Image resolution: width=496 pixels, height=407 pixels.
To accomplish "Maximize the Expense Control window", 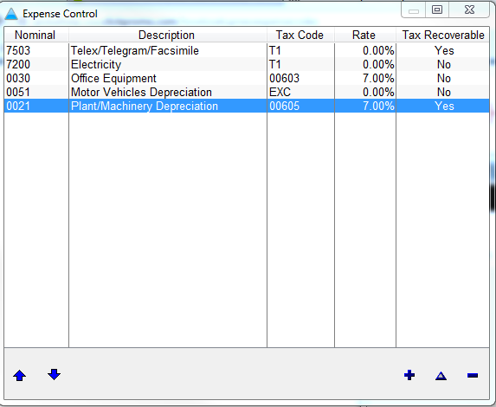I will tap(437, 10).
